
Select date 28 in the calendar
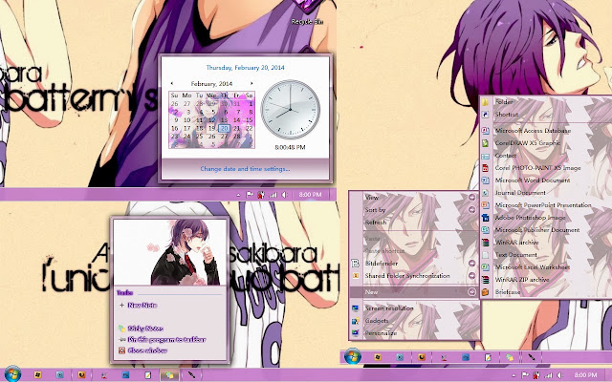[x=236, y=137]
